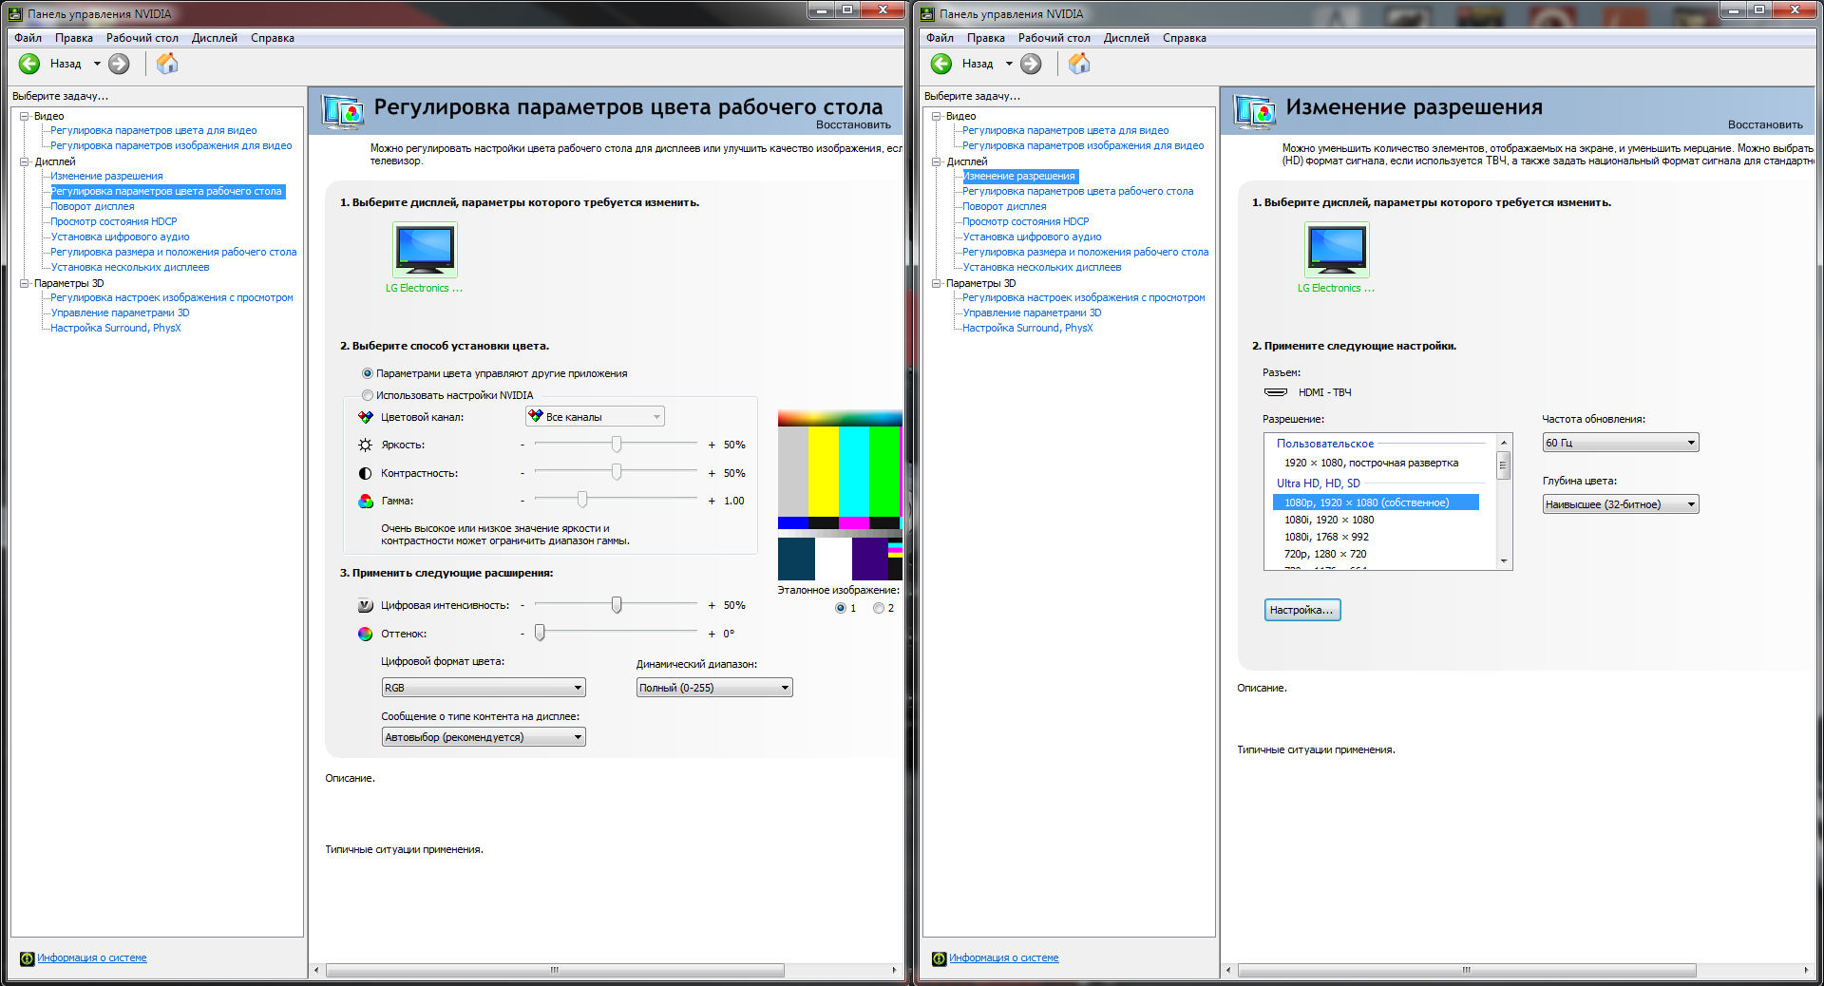Open the RGB digital color format dropdown
Screen dimensions: 1824x986
tap(484, 688)
